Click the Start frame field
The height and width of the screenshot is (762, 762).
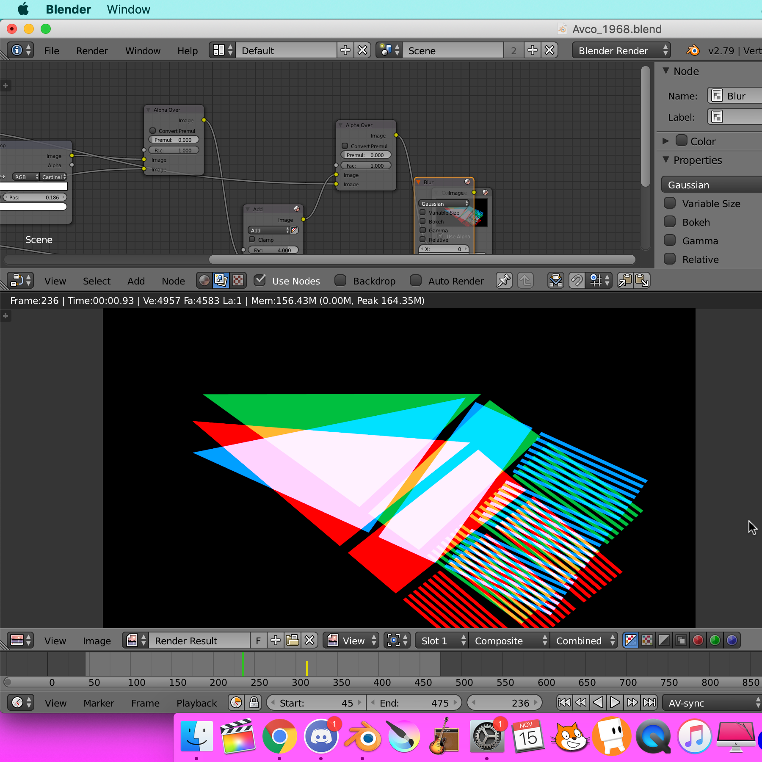coord(316,703)
